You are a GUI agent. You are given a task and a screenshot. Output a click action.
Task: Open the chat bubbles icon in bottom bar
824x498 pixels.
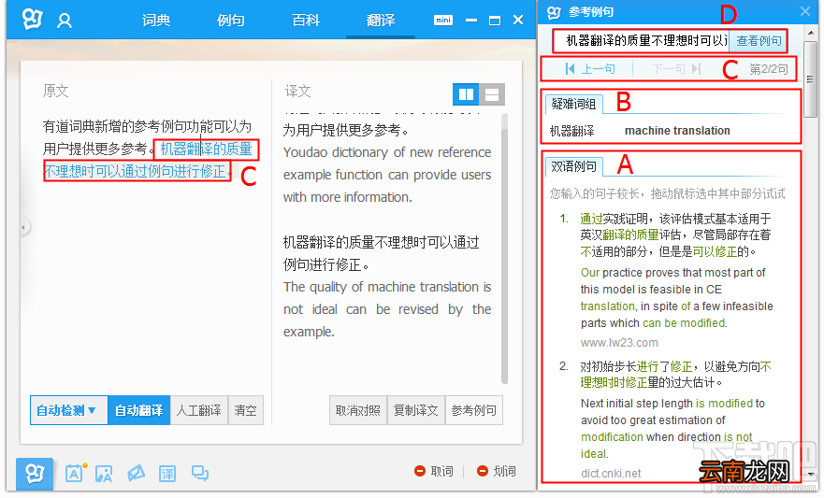(200, 474)
